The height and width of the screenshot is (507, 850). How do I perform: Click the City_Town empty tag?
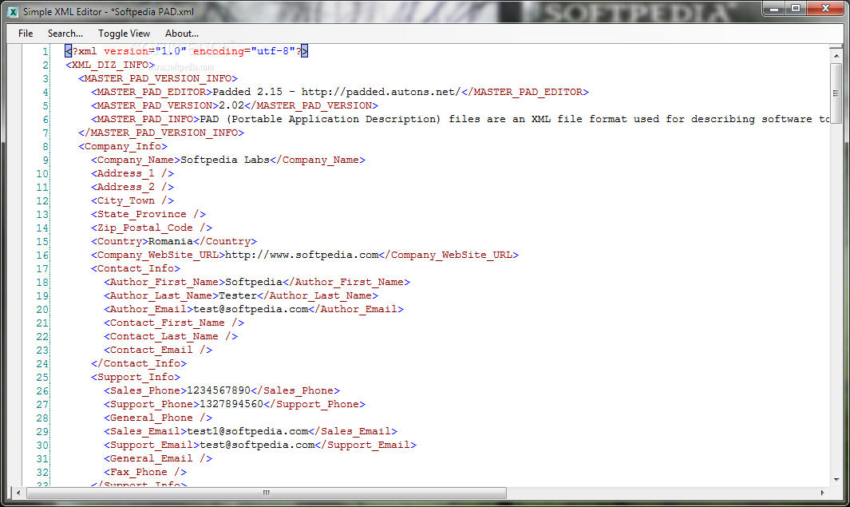(132, 200)
